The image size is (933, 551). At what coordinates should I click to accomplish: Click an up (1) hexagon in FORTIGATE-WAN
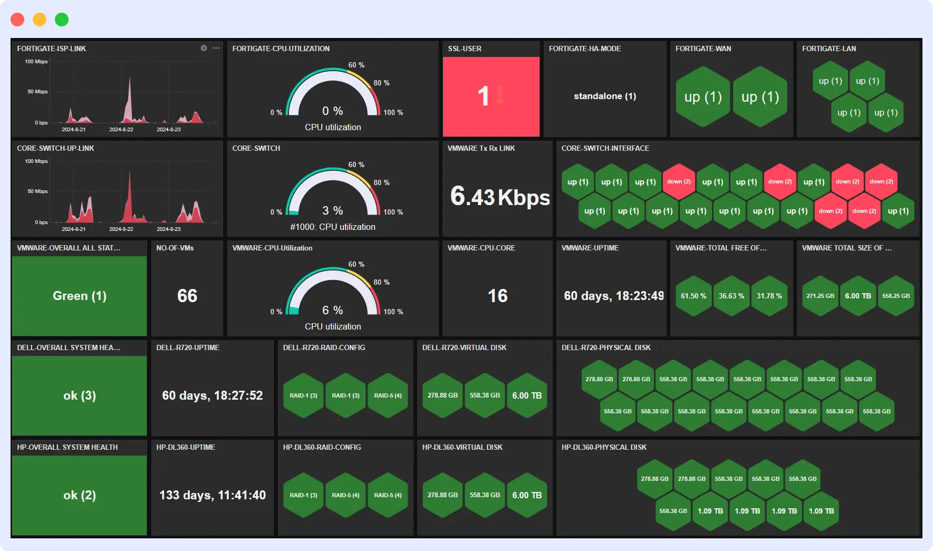point(703,97)
